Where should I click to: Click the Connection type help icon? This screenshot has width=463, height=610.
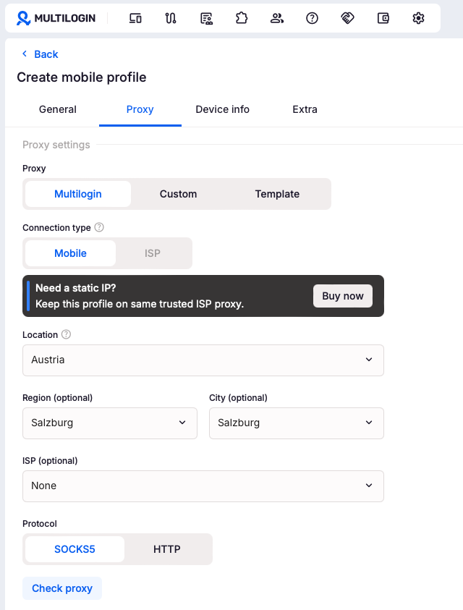tap(99, 227)
